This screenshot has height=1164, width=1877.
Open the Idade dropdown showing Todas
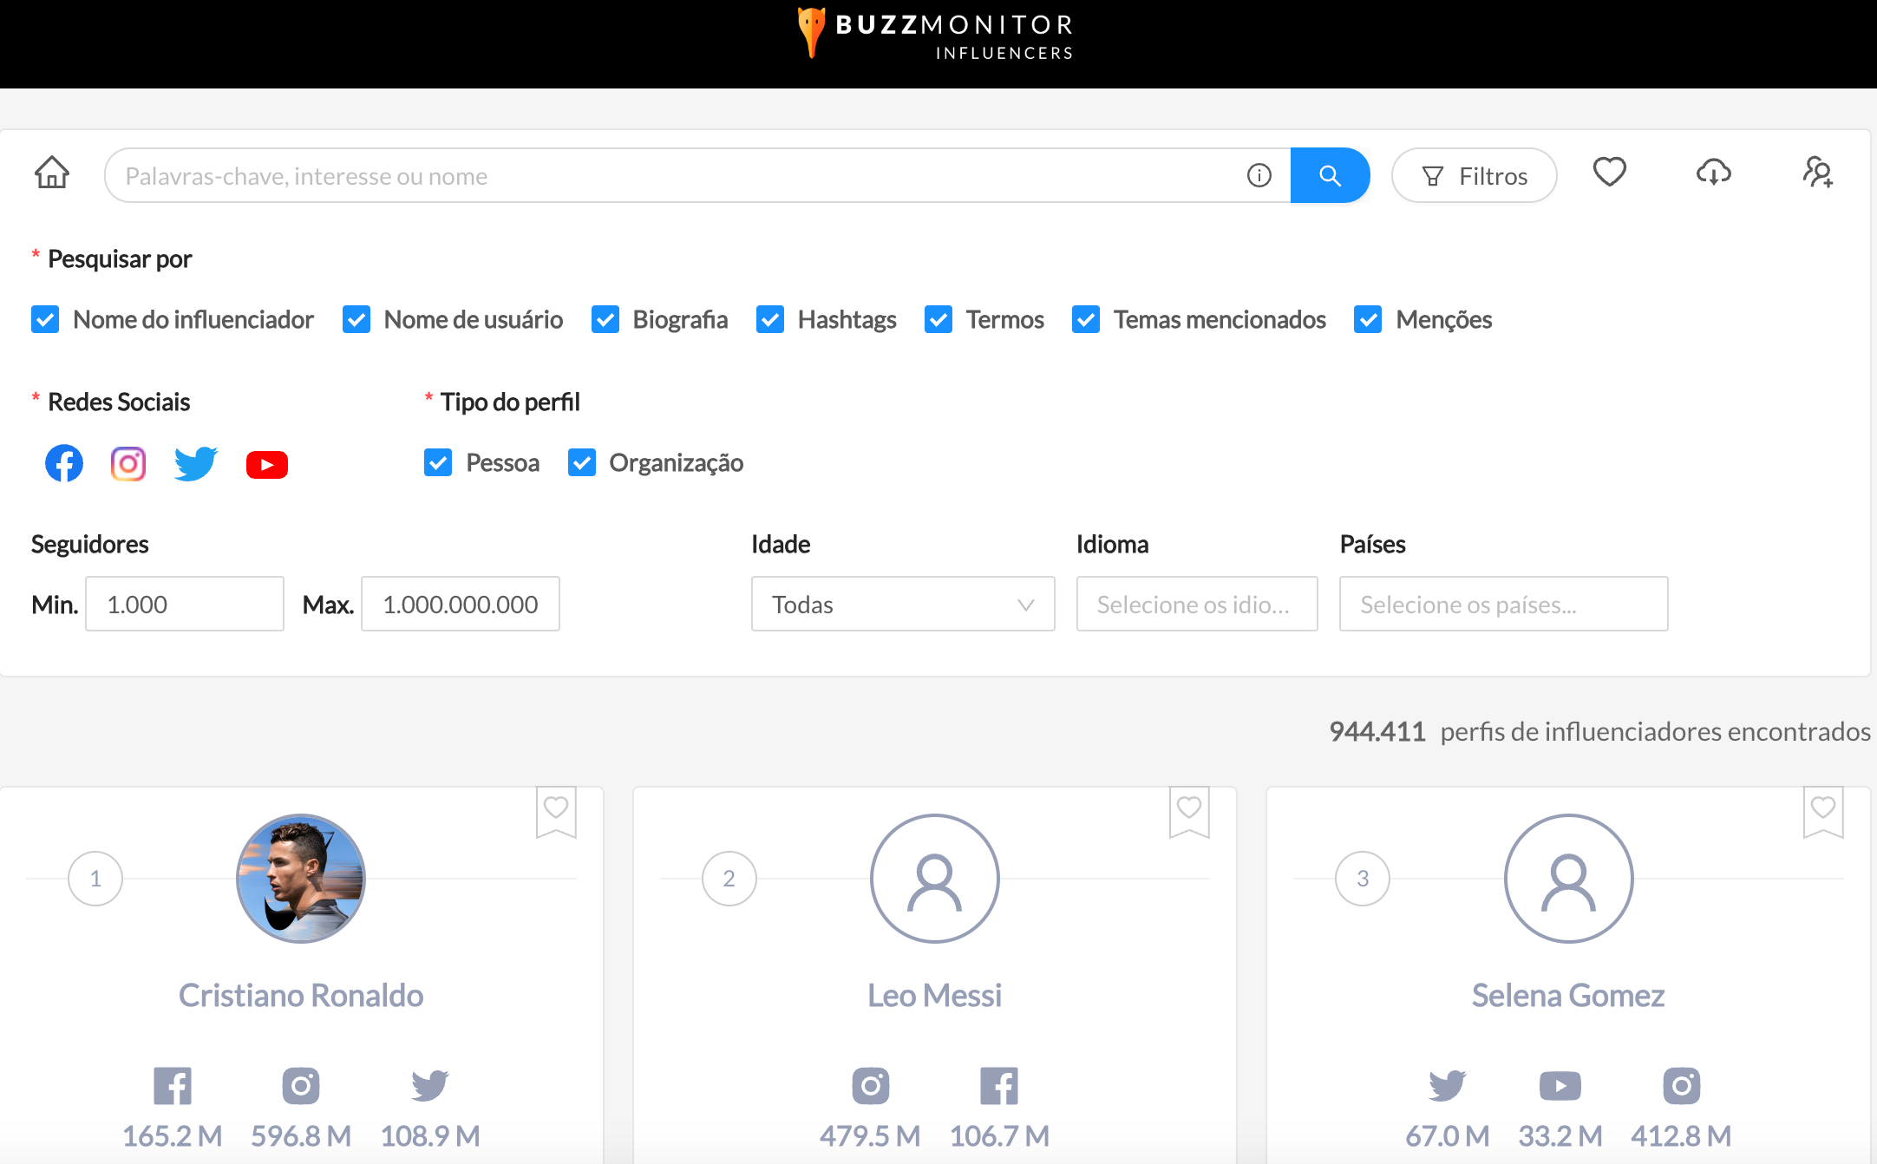(903, 604)
